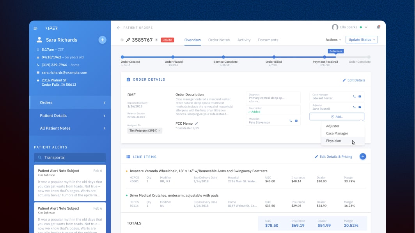Image resolution: width=415 pixels, height=233 pixels.
Task: Select Physician from the Add menu
Action: pyautogui.click(x=343, y=141)
